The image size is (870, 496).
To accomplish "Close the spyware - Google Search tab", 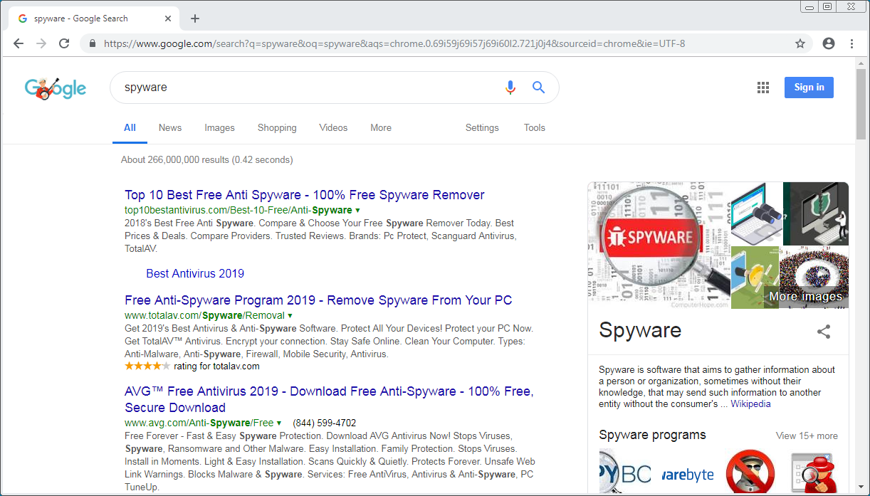I will [167, 19].
